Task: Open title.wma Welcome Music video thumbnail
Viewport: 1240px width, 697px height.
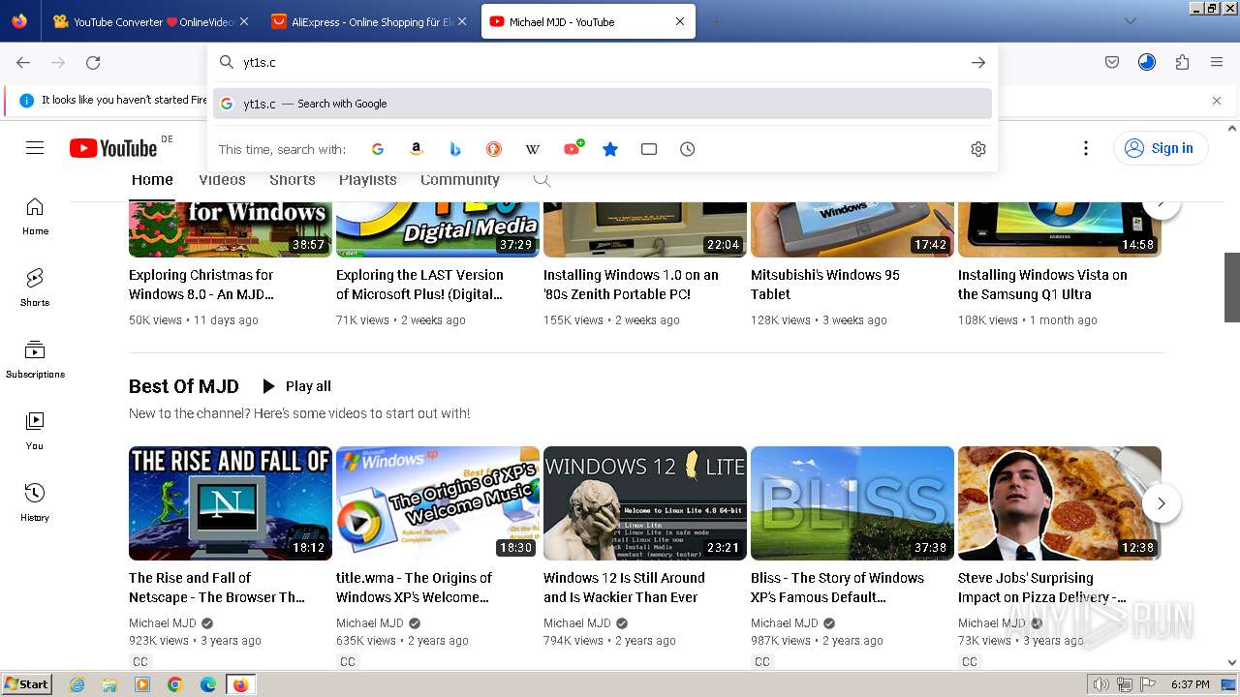Action: pos(438,503)
